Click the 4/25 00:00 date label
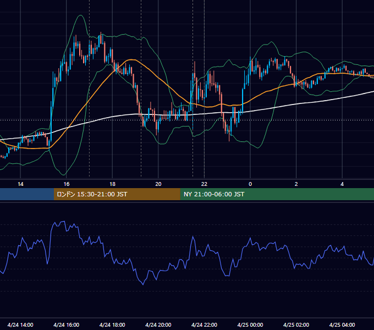This screenshot has width=374, height=330. click(250, 324)
